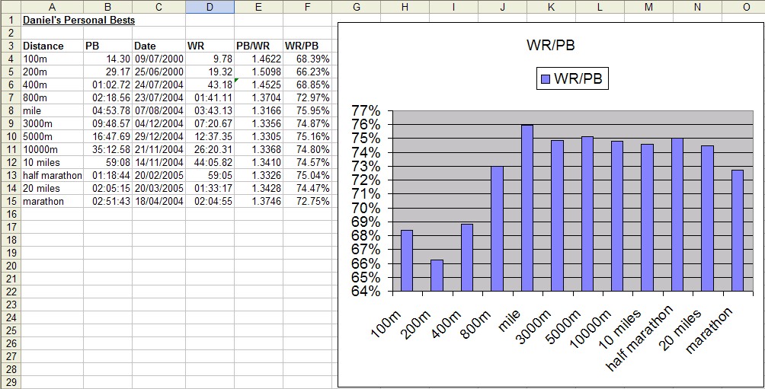This screenshot has height=389, width=765.
Task: Click the date cell 18/04/2004
Action: [x=158, y=202]
